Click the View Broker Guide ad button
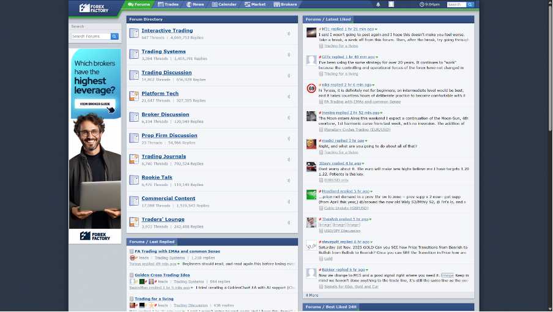 94,104
